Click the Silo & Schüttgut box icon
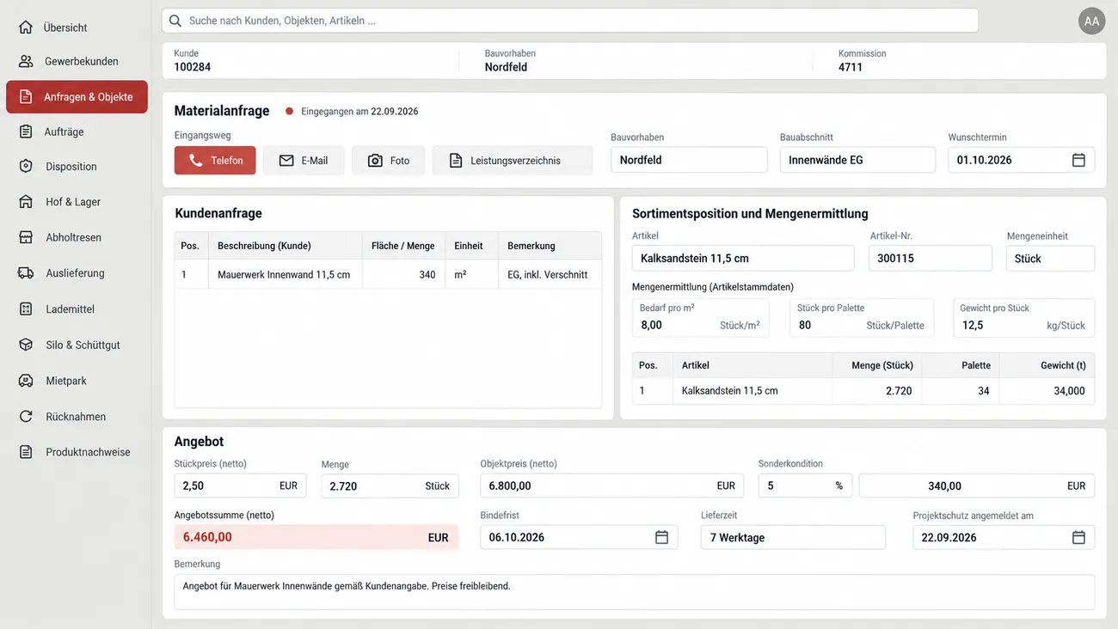 26,345
